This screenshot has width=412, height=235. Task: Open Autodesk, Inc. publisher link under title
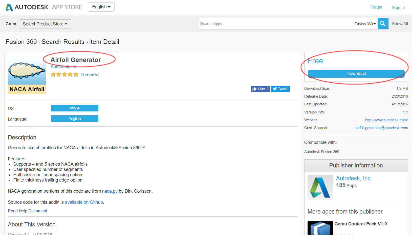[x=64, y=67]
